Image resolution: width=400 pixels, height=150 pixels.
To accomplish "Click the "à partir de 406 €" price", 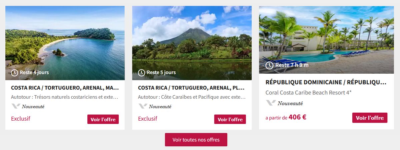I will pos(286,117).
